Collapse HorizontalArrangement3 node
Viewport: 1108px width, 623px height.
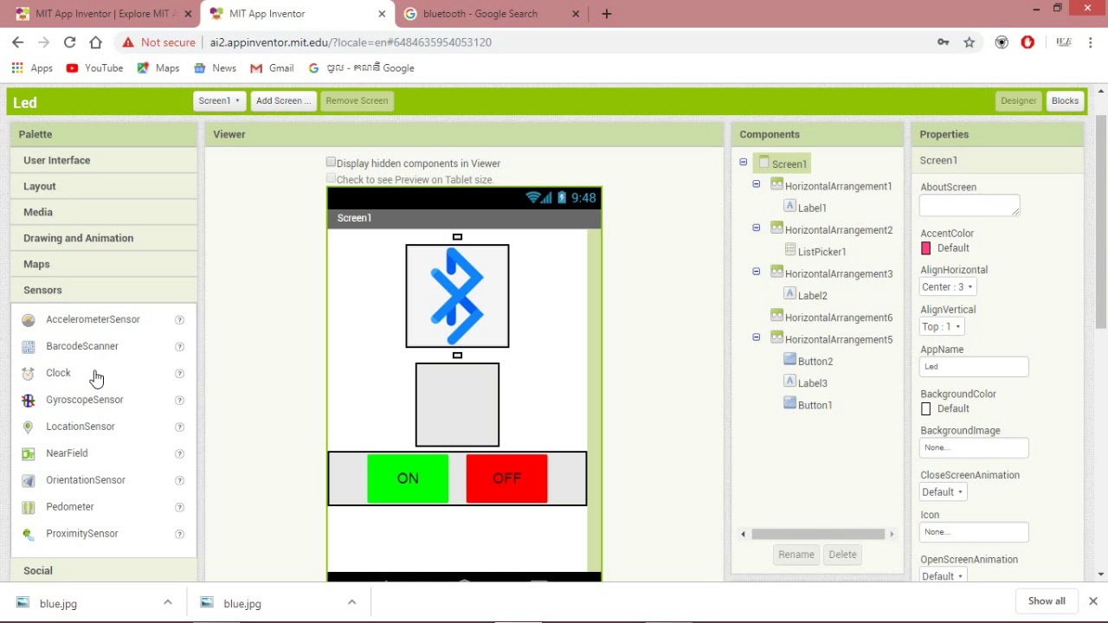(x=756, y=272)
